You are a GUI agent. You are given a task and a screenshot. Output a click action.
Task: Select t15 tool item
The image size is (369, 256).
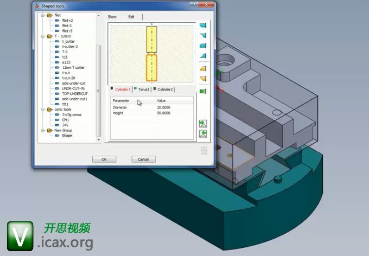click(x=65, y=57)
